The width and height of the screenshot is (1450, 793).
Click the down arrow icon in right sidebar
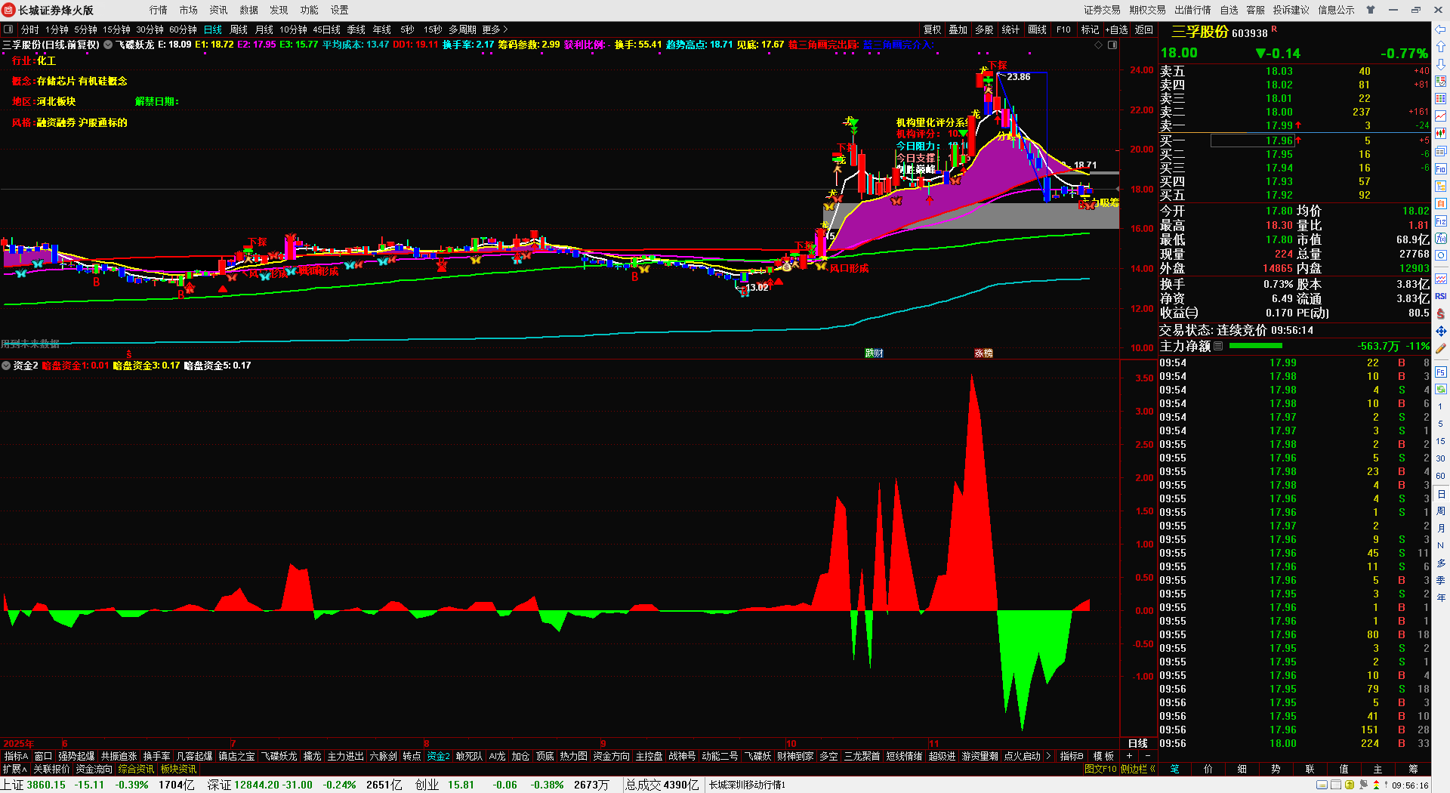1440,64
